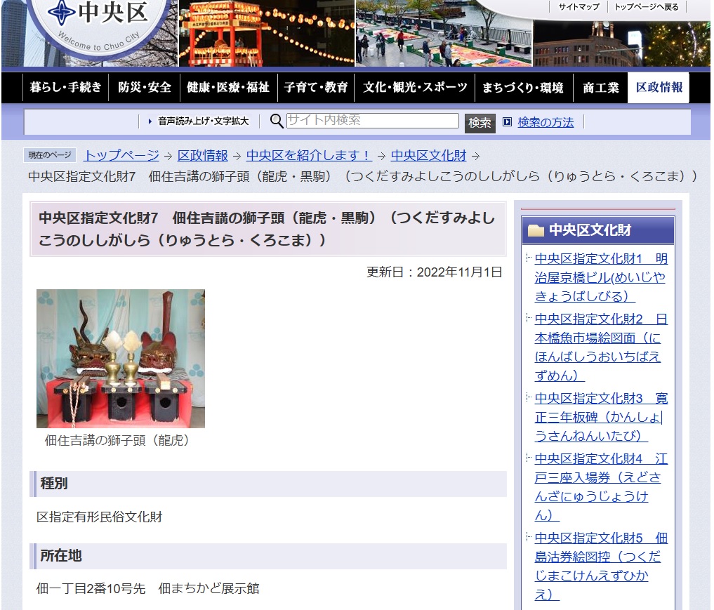The height and width of the screenshot is (610, 714).
Task: Open the まちづくり・環境 menu
Action: [522, 88]
